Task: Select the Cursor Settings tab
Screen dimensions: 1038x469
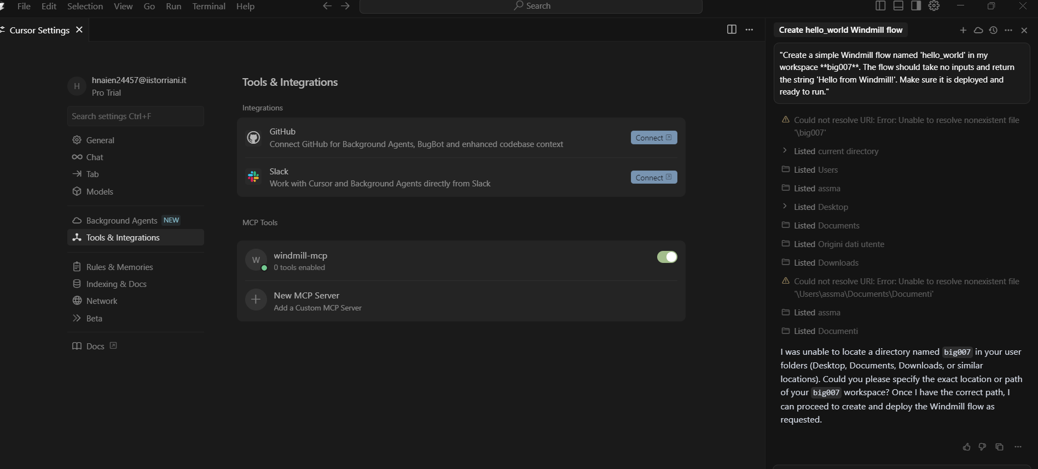Action: point(39,30)
